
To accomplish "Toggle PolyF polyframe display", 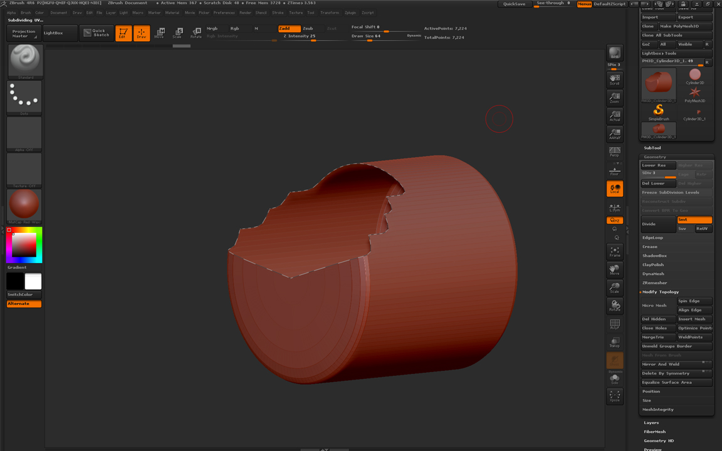I will 615,324.
